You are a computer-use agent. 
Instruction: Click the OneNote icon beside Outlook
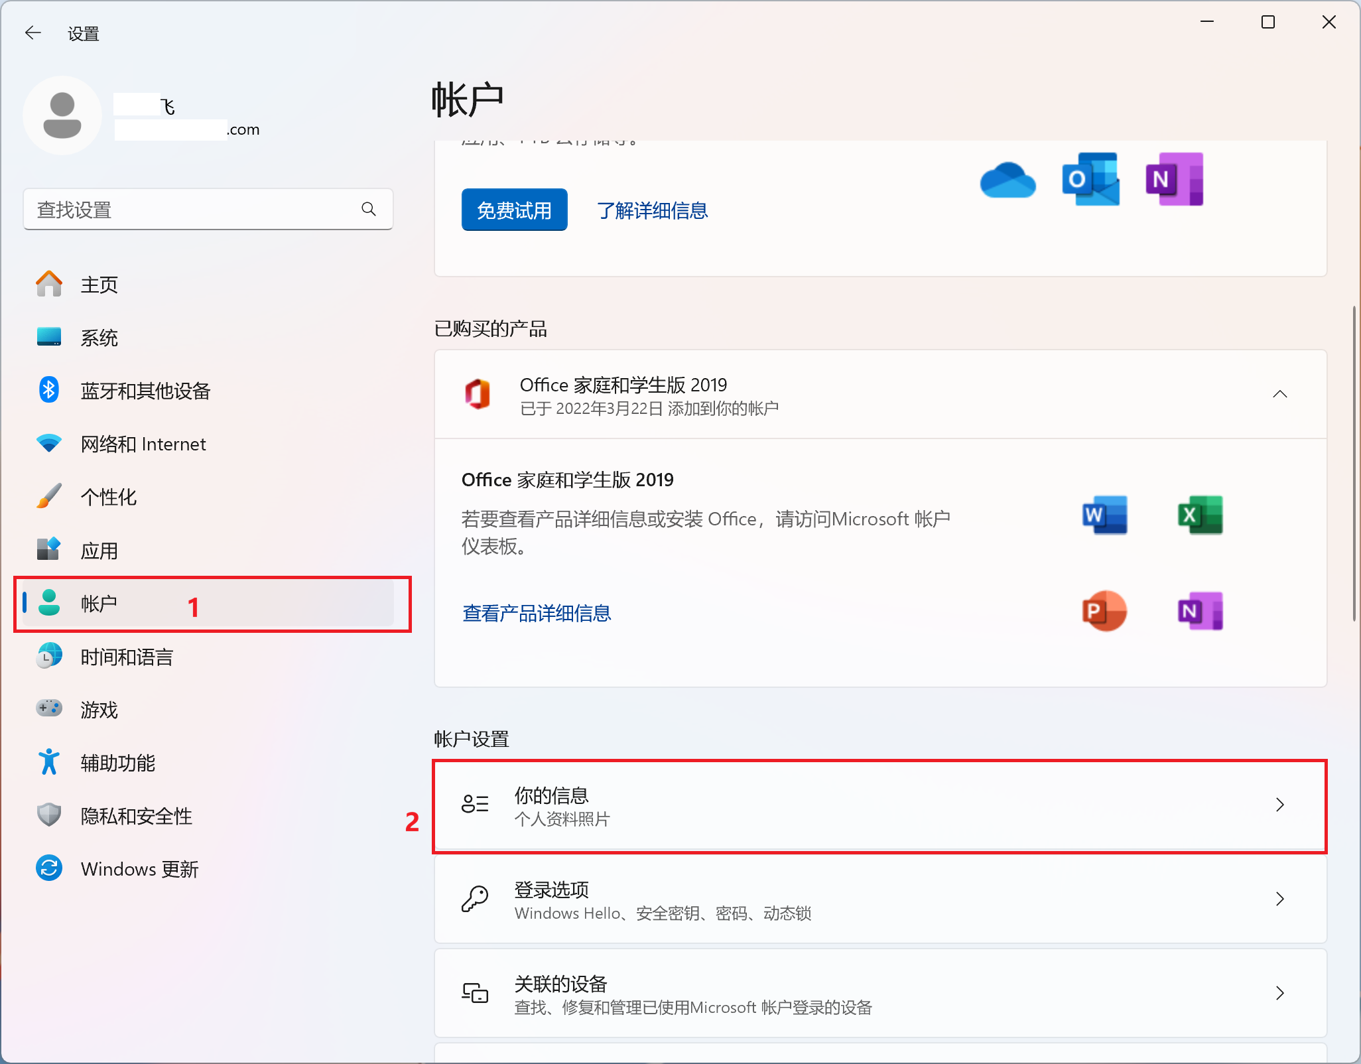pyautogui.click(x=1175, y=179)
